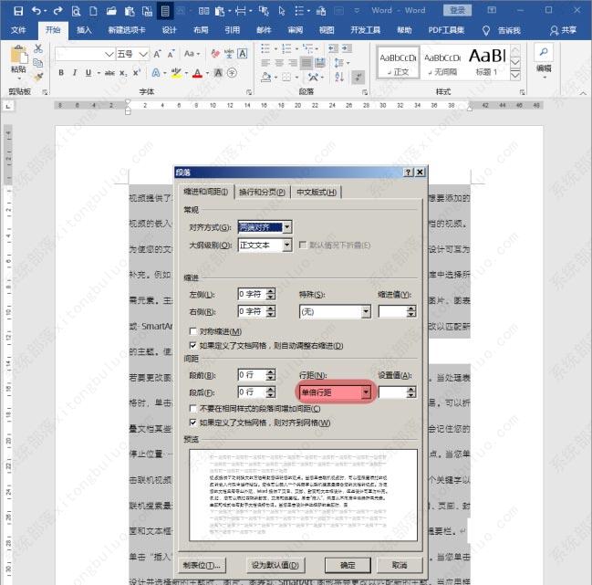592x585 pixels.
Task: Open the 行距 line spacing dropdown
Action: point(366,392)
